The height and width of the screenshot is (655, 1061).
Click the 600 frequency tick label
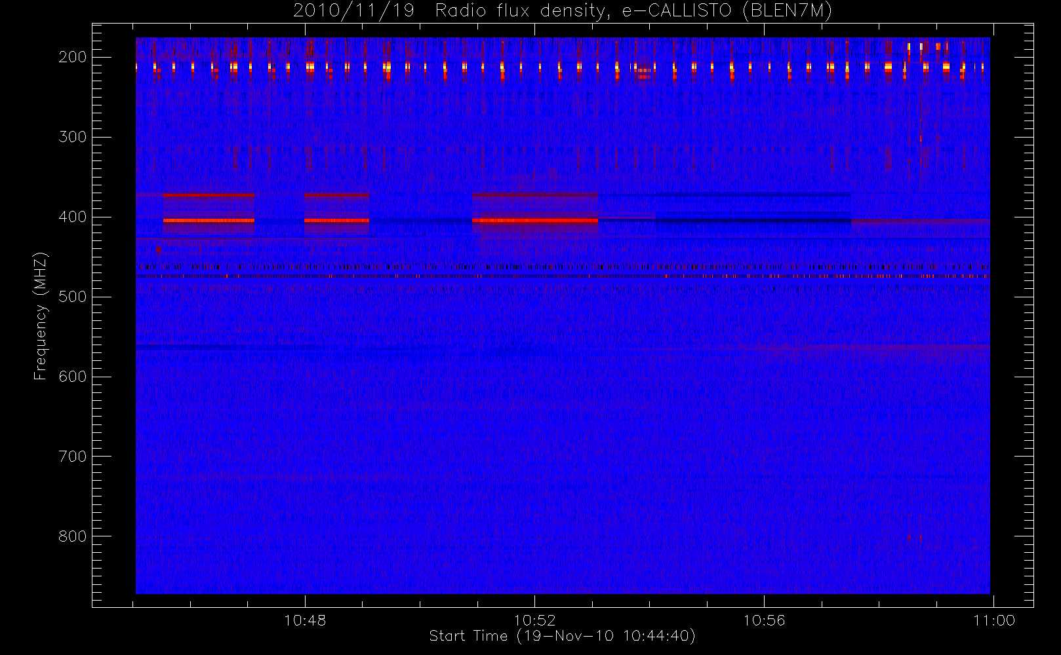click(x=73, y=377)
